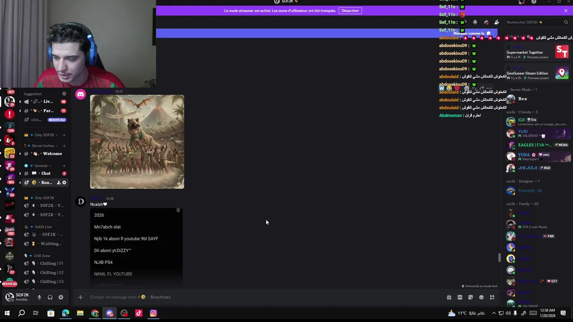Open server icon with 282 badge

(9, 231)
